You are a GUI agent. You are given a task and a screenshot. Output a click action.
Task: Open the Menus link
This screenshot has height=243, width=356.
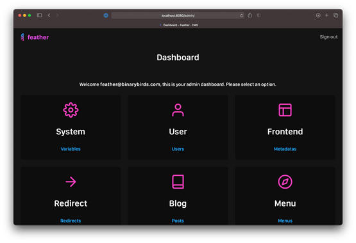point(285,221)
